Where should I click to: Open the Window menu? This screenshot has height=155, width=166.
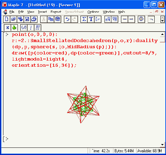point(109,12)
